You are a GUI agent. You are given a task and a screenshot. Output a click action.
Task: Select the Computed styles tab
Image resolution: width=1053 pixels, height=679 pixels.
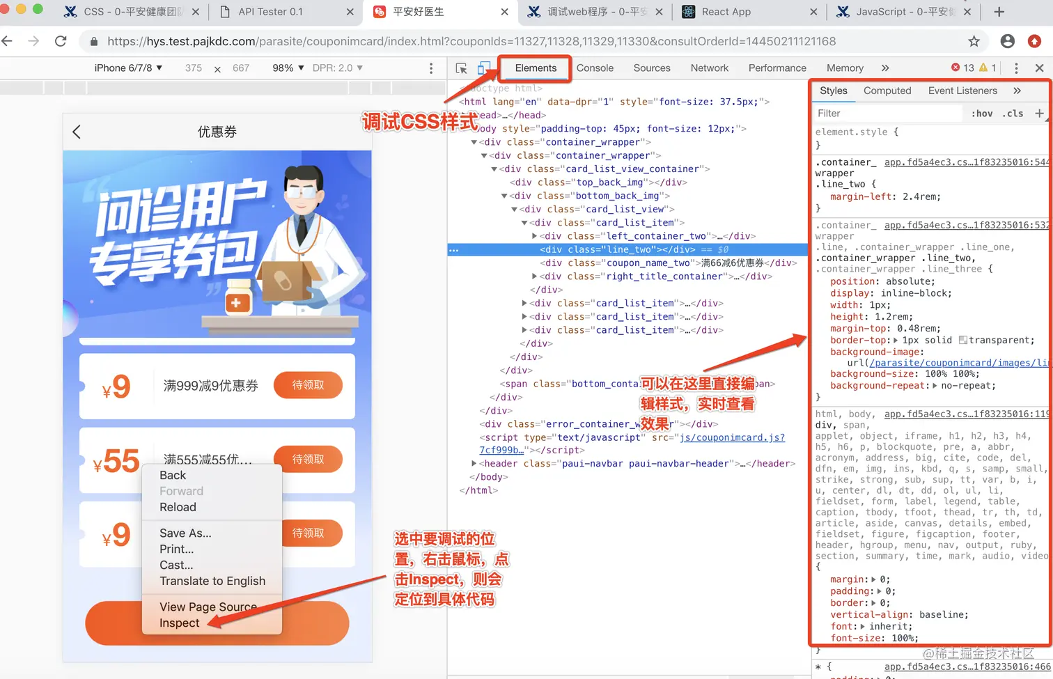tap(887, 91)
